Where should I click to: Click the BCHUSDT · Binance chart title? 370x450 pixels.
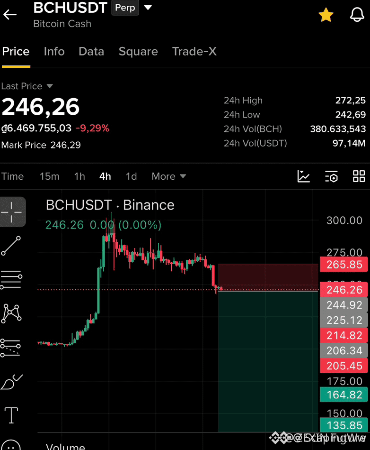[110, 205]
